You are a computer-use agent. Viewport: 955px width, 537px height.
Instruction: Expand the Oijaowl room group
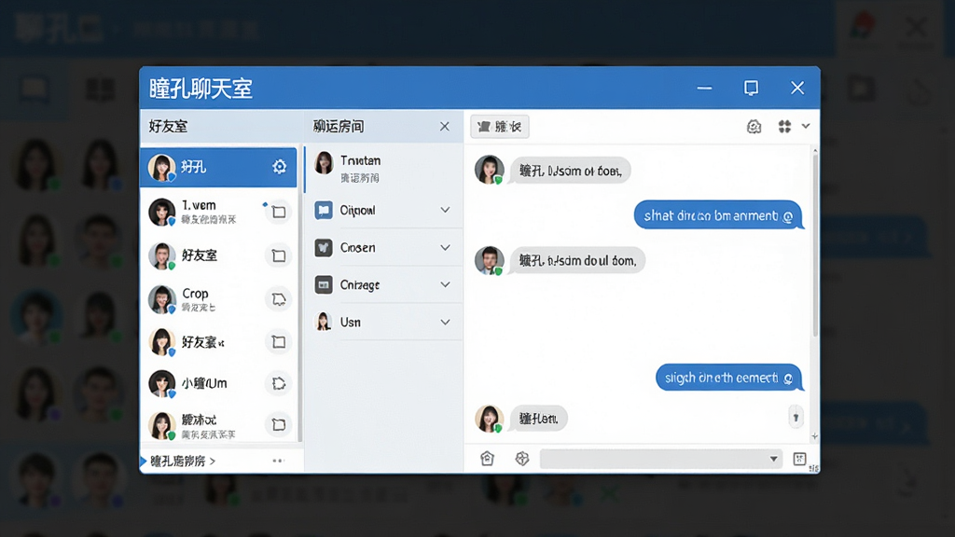445,210
